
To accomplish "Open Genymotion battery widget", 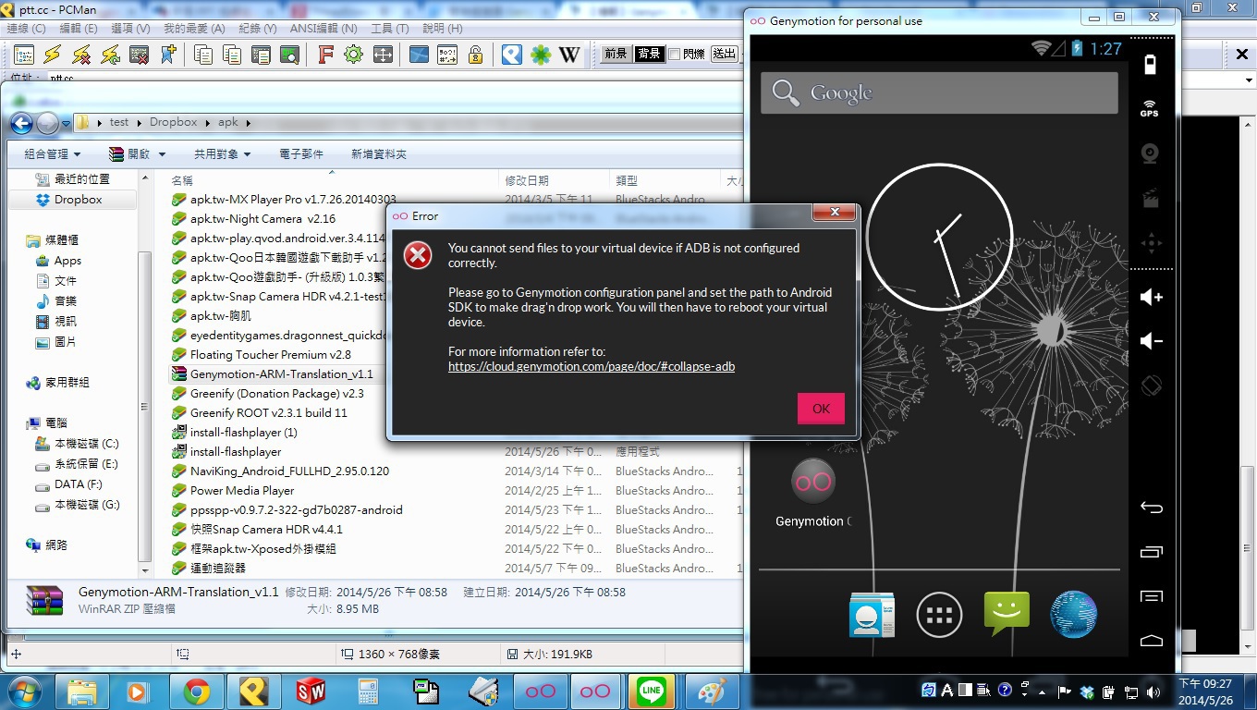I will 1150,64.
